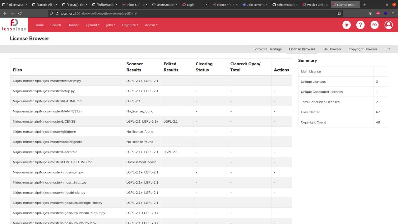
Task: Go forward with browser forward arrow
Action: pyautogui.click(x=12, y=13)
